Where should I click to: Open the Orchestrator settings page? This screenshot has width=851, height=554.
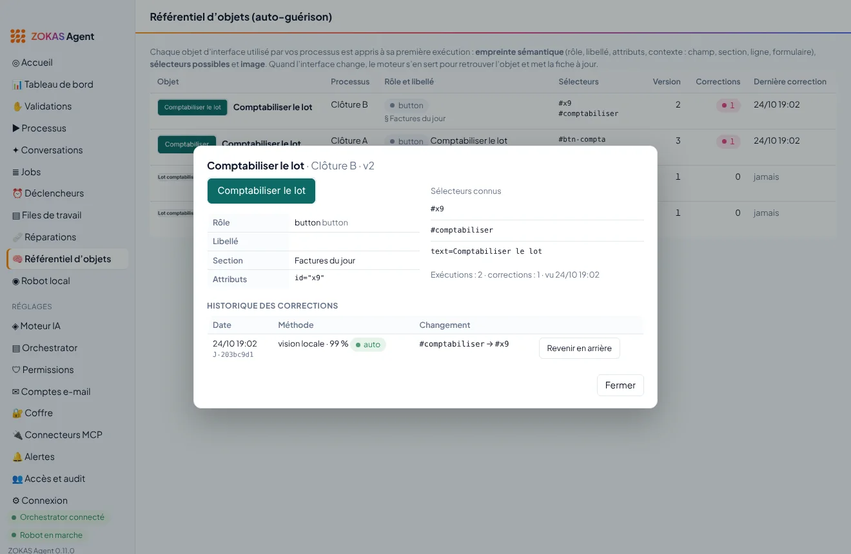click(x=68, y=348)
